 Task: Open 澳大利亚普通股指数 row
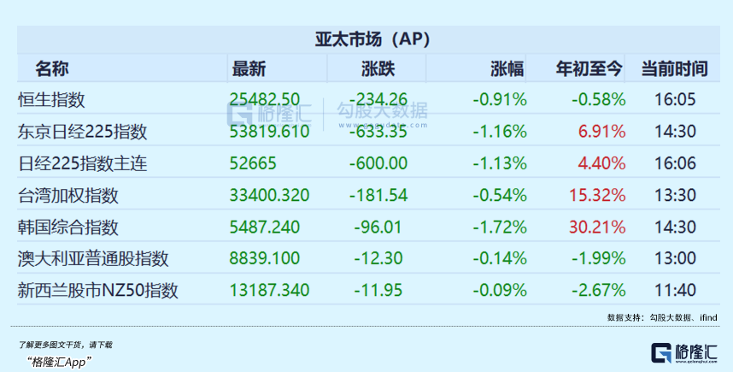(x=93, y=258)
